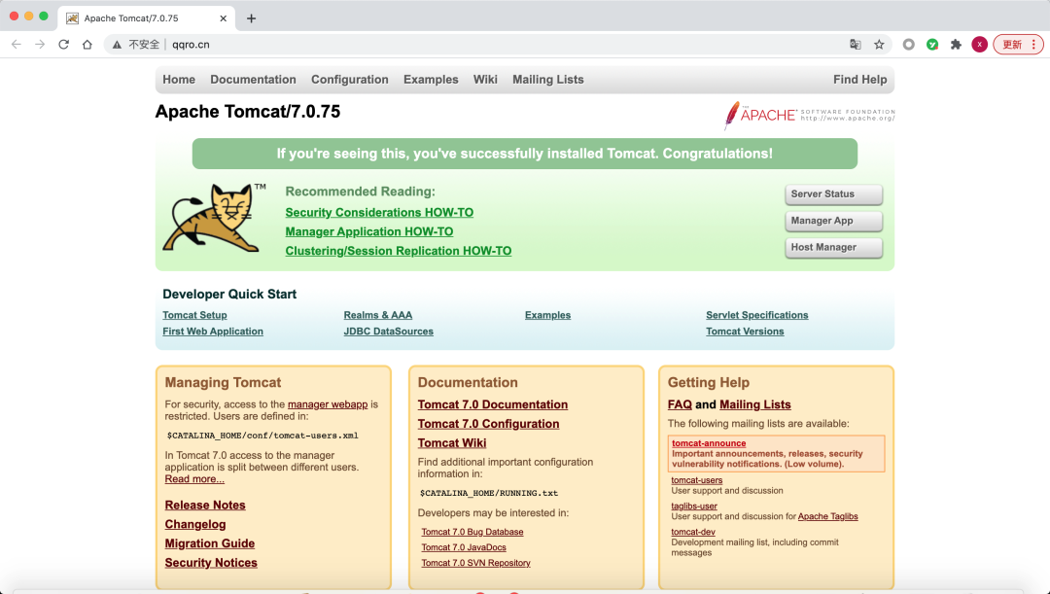Open the Manager App button
Viewport: 1050px width, 594px height.
834,221
